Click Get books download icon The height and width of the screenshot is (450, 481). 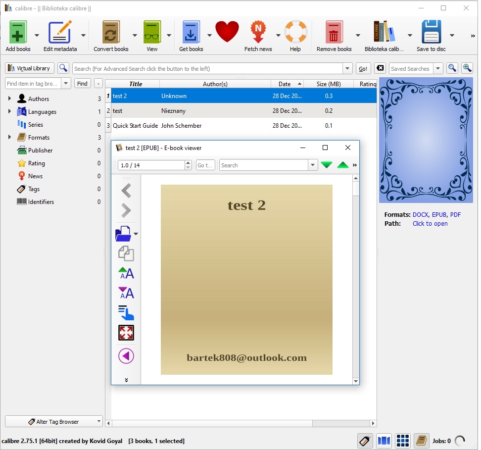coord(191,32)
